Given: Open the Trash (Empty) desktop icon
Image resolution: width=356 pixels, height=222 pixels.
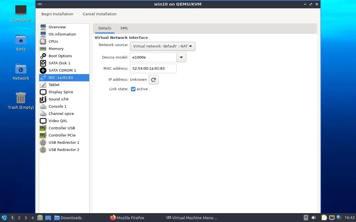Looking at the screenshot, I should [21, 101].
